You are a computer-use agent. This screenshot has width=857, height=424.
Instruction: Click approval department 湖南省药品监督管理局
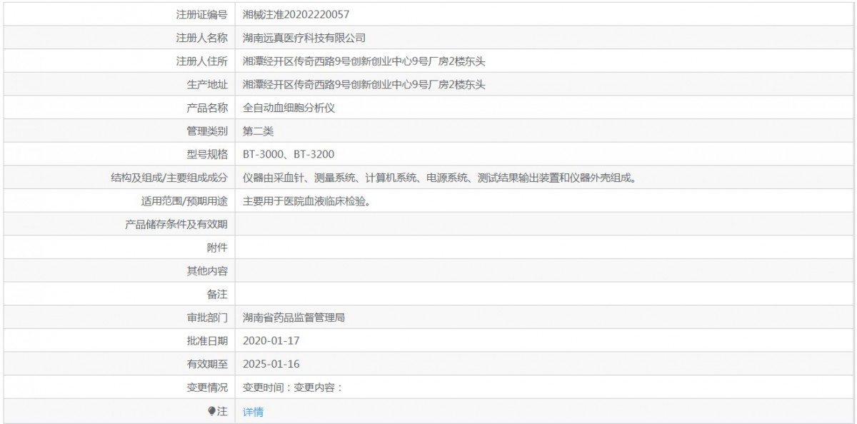(x=294, y=318)
